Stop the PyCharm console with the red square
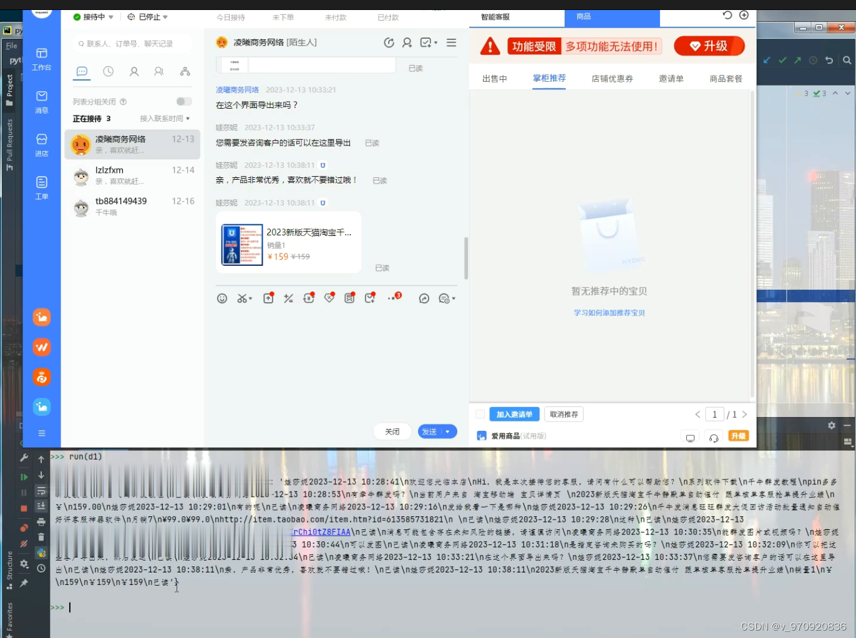856x638 pixels. point(24,508)
